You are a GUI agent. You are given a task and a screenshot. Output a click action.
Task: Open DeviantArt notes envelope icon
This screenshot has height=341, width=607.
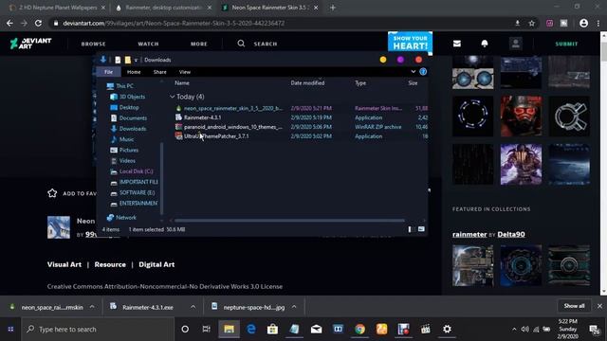point(457,44)
